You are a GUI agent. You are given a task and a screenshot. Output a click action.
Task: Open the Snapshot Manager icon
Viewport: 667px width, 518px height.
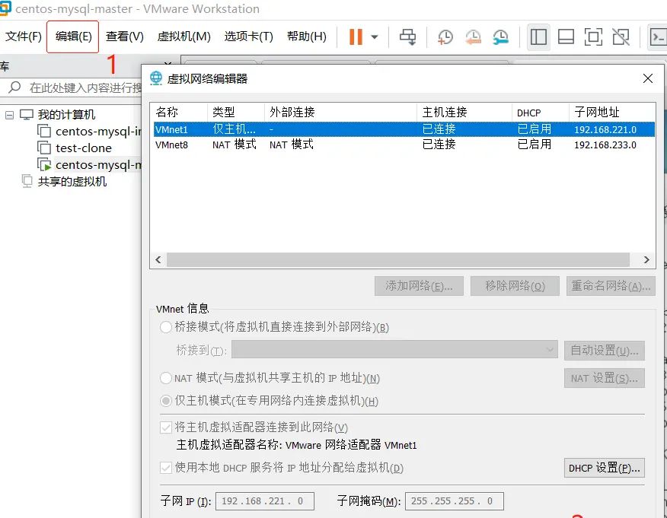502,36
